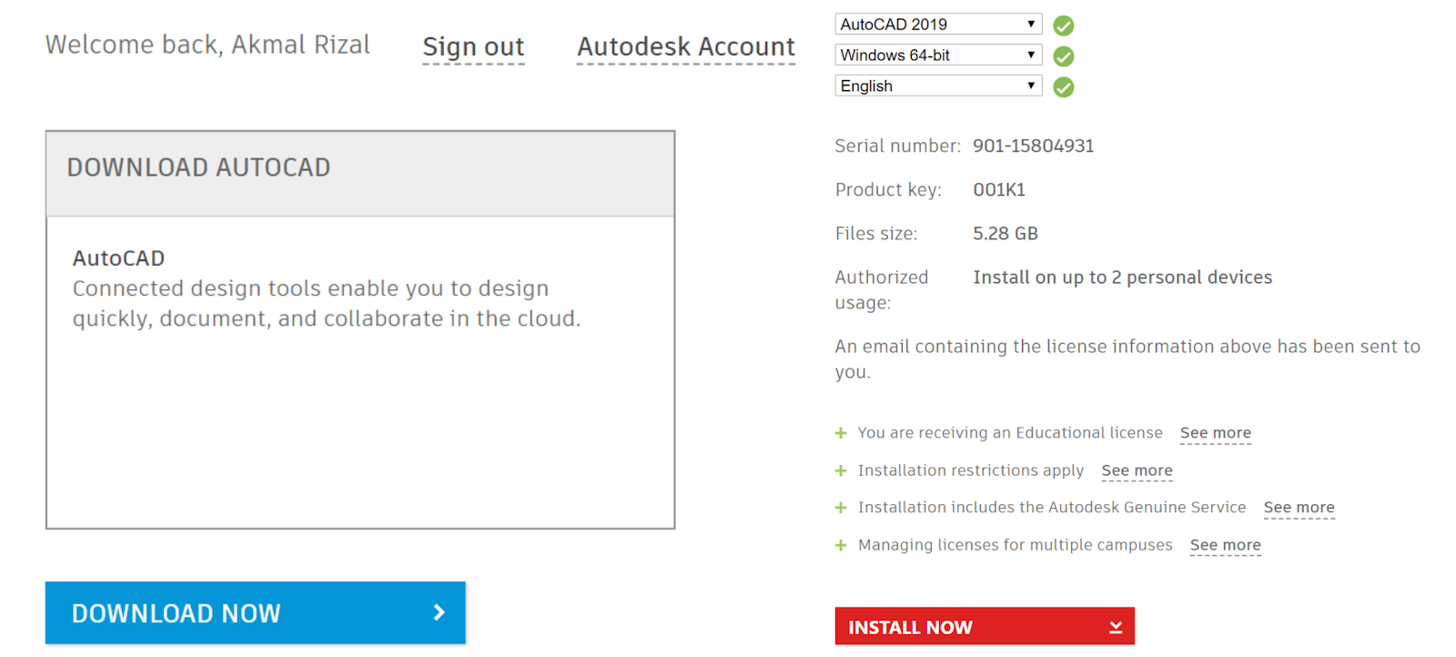See more about managing multiple campus licenses
This screenshot has width=1456, height=657.
point(1225,545)
